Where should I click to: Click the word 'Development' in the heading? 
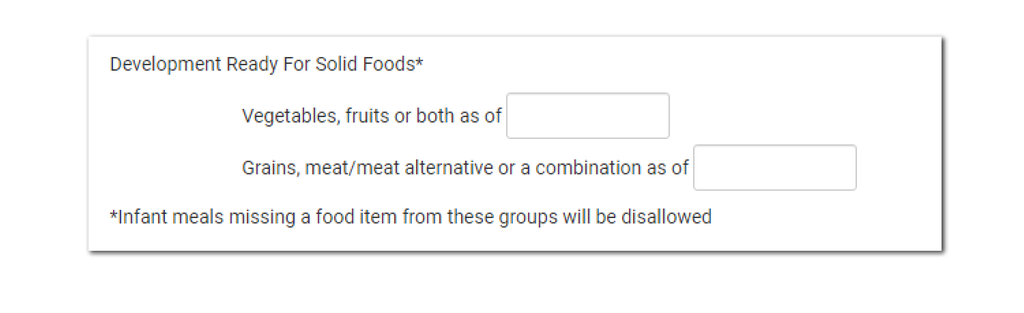(x=165, y=64)
